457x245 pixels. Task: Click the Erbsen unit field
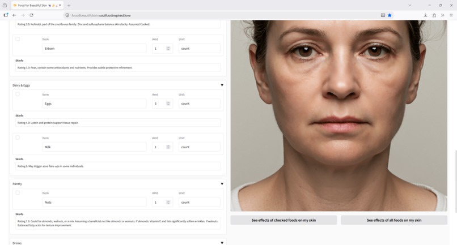[200, 49]
